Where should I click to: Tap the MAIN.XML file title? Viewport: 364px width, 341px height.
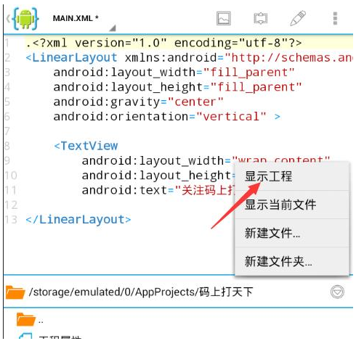click(x=76, y=18)
